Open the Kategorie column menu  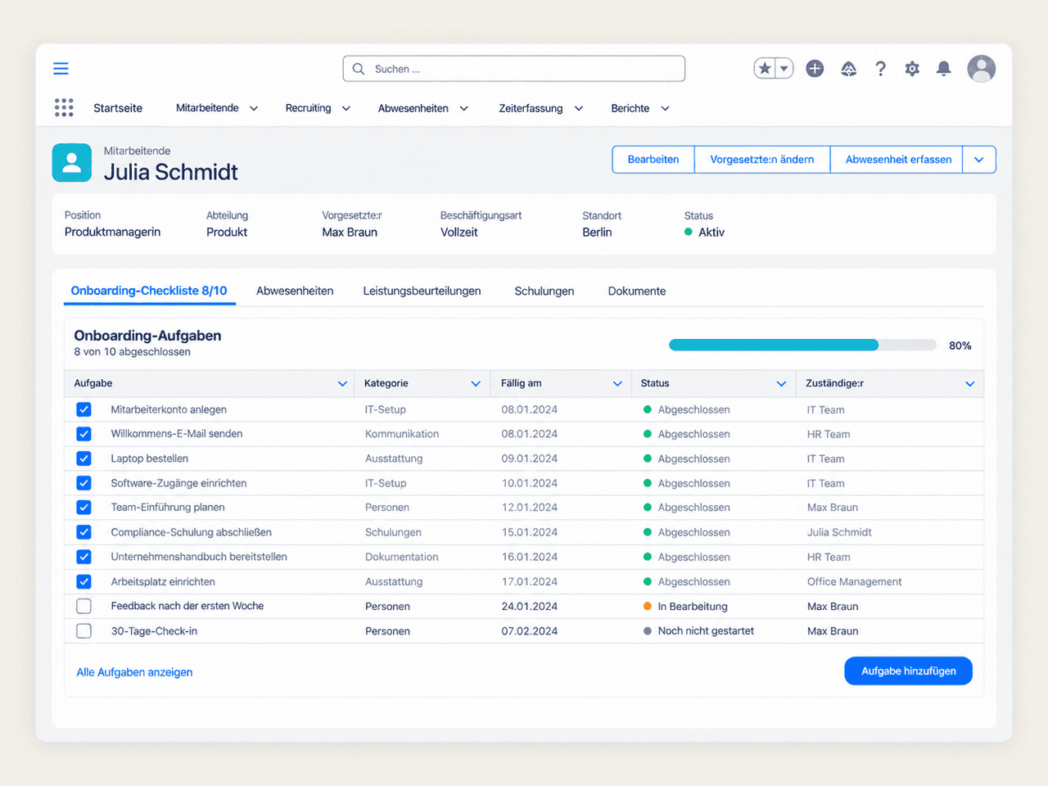tap(476, 383)
